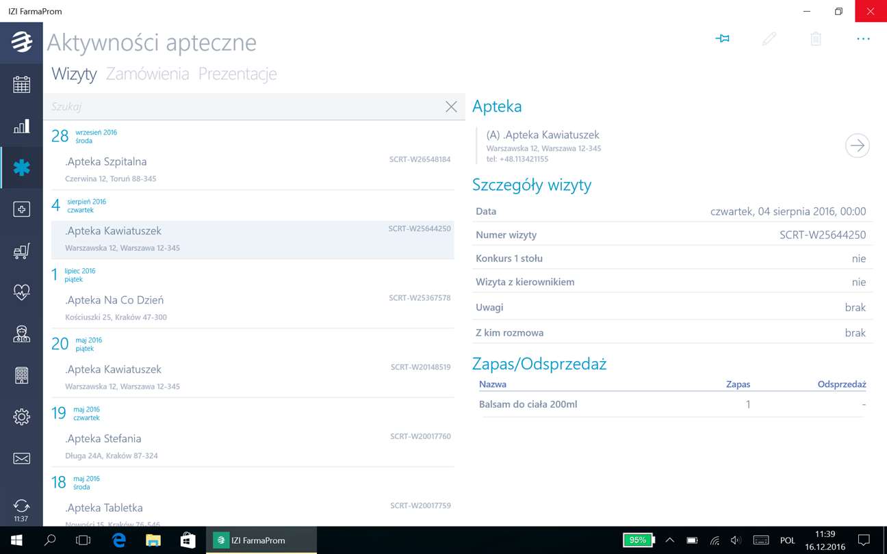Click IZI FarmaProm taskbar button

(x=261, y=540)
